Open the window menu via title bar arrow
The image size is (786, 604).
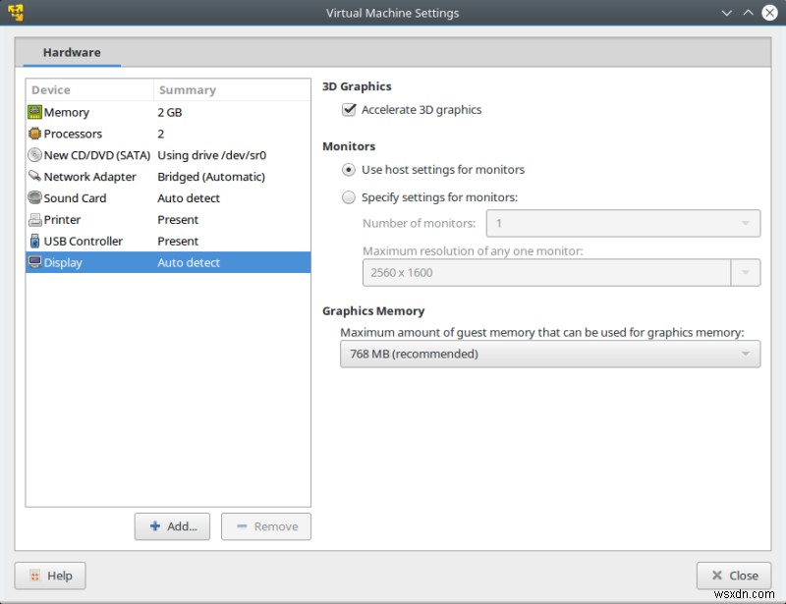725,12
